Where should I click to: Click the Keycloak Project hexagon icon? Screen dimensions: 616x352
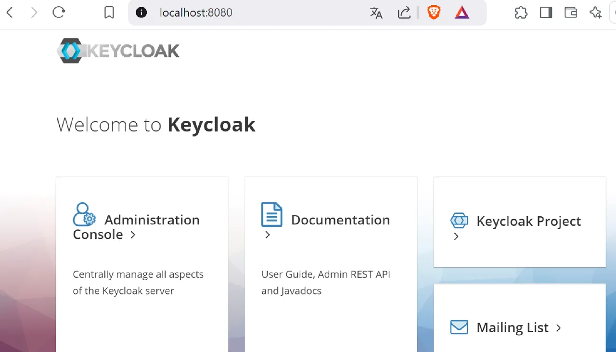tap(459, 220)
